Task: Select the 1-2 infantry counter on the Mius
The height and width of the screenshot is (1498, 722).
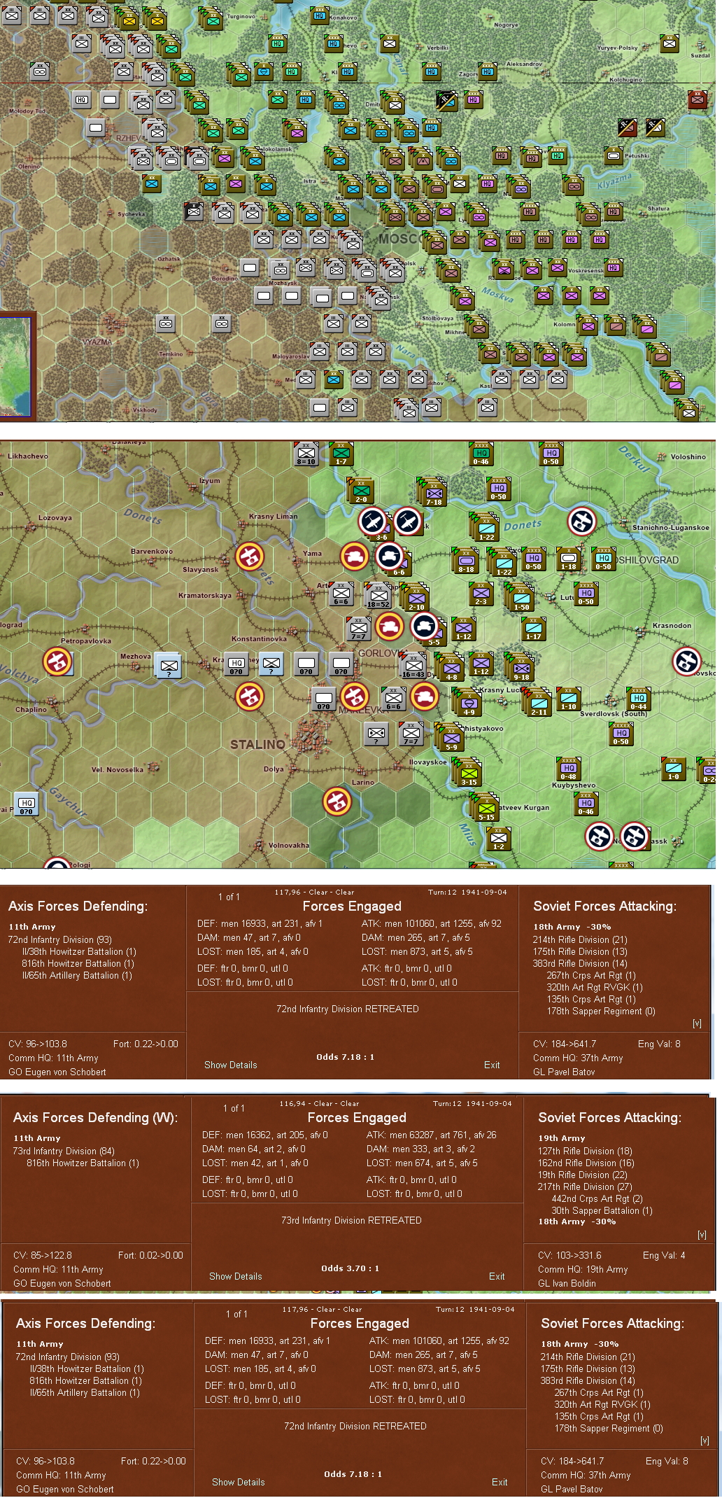Action: pos(498,839)
